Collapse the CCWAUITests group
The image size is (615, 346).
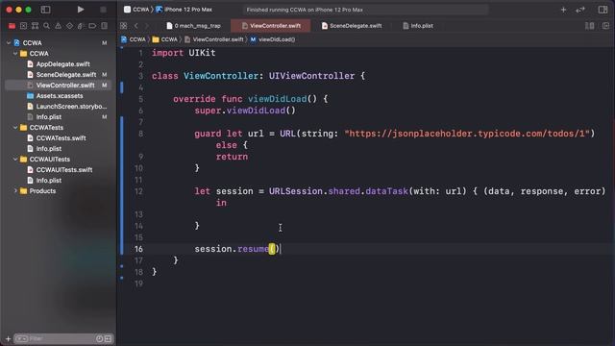point(15,160)
